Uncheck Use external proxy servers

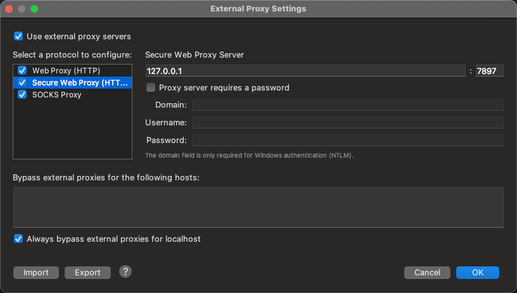coord(18,36)
